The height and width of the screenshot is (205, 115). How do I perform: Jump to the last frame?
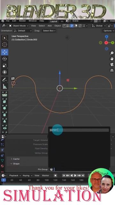click(83, 176)
